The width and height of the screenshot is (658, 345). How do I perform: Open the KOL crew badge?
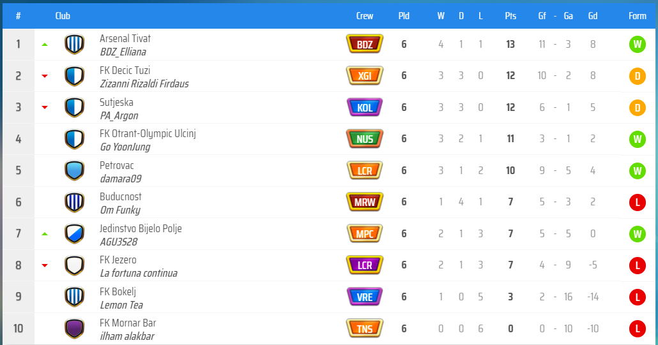click(x=365, y=108)
